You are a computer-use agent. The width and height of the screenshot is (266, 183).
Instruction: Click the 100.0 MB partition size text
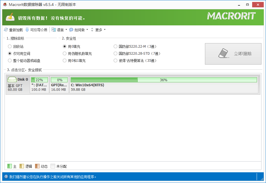point(39,90)
